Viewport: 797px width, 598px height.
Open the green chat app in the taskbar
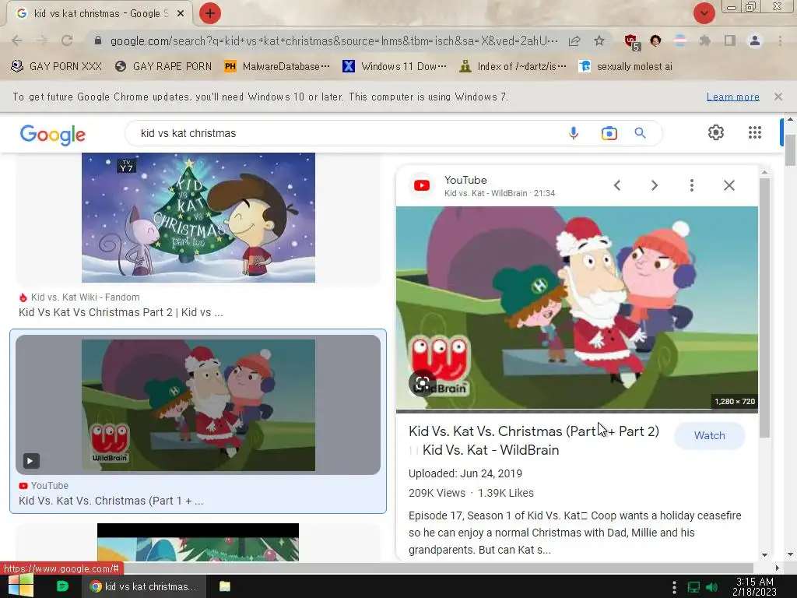(x=62, y=586)
